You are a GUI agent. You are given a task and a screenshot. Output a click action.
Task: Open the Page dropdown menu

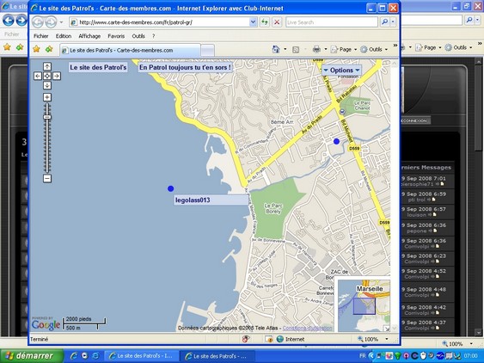click(344, 49)
